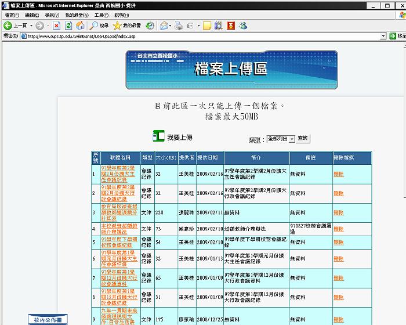Click the green upload icon beside 我要上傳
Screen dimensions: 406x325
coord(158,136)
